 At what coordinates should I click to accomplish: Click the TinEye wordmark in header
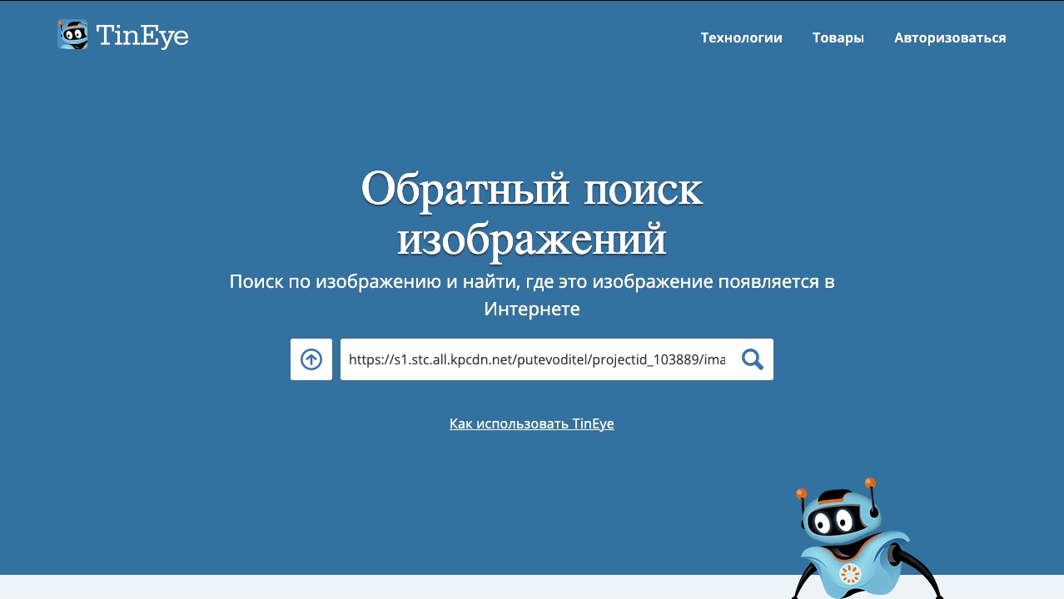pos(142,36)
